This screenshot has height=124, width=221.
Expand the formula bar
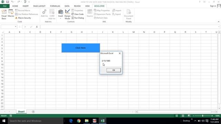[219, 27]
